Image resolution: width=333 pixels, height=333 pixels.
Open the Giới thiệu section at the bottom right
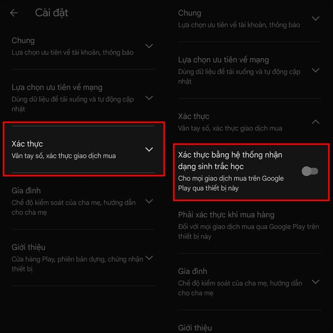(195, 328)
